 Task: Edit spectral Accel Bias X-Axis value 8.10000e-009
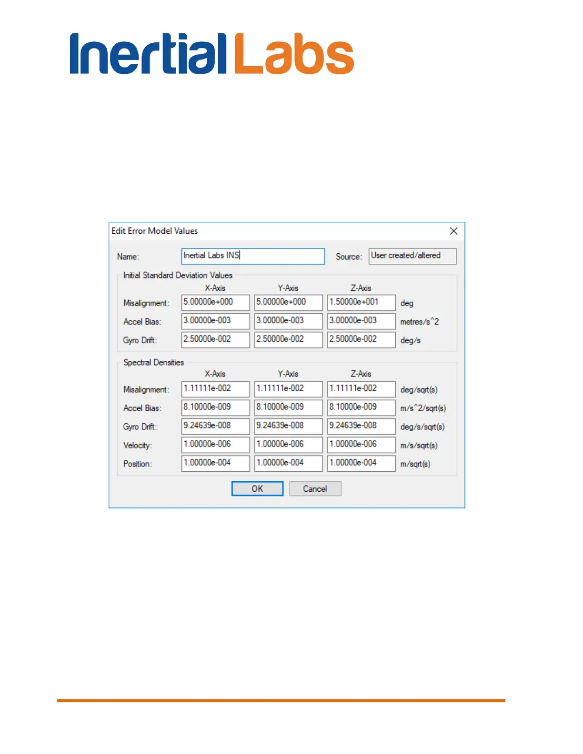pyautogui.click(x=215, y=407)
